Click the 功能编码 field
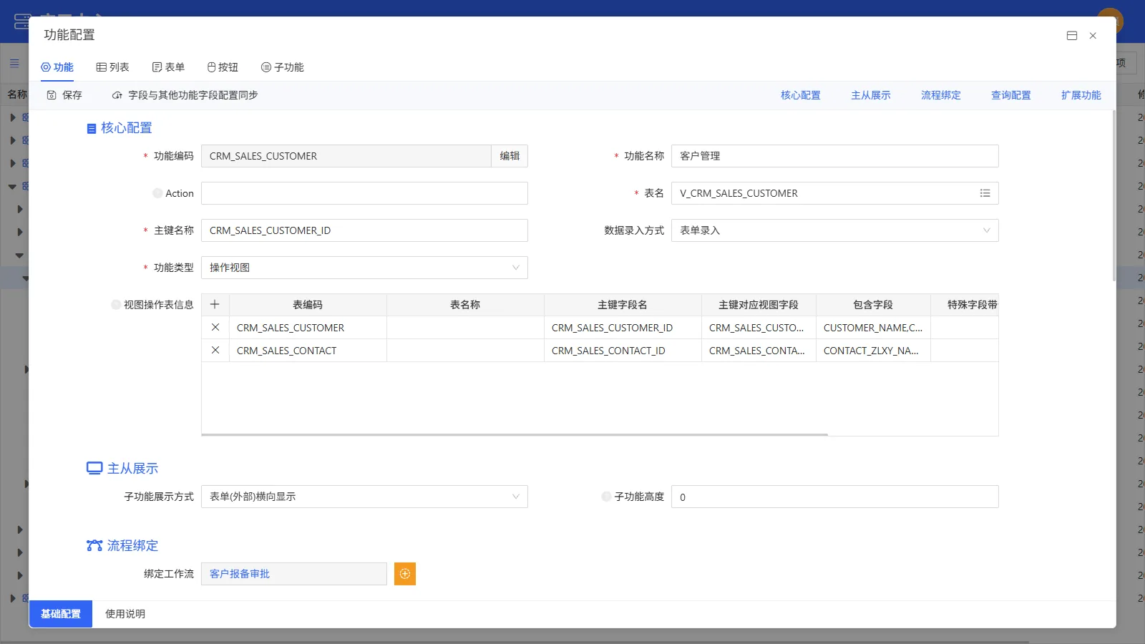 346,156
